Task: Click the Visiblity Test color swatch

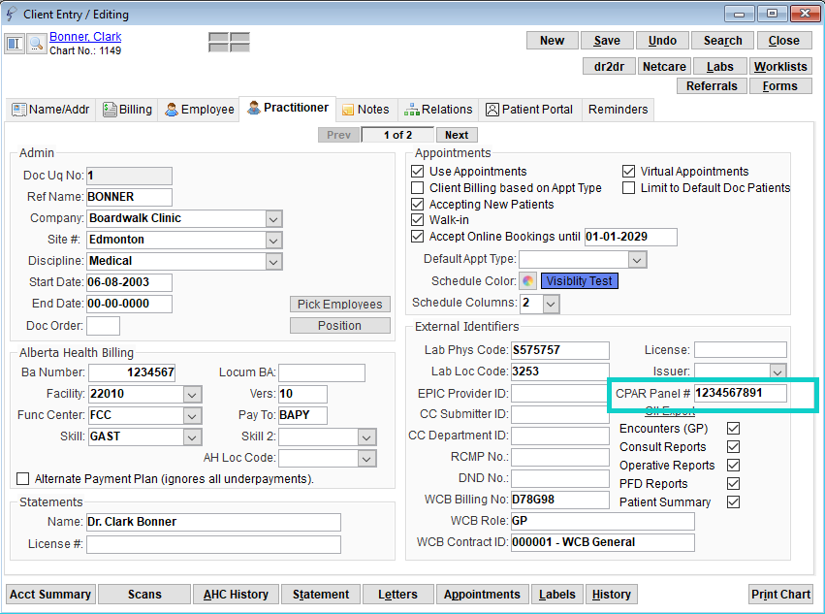Action: coord(579,281)
